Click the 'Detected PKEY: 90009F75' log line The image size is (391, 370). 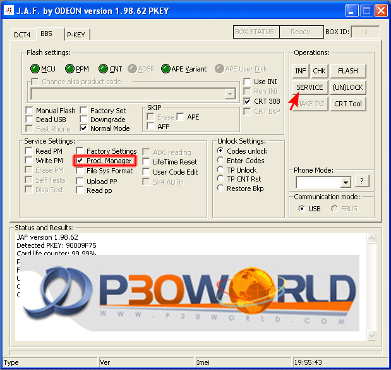(56, 245)
